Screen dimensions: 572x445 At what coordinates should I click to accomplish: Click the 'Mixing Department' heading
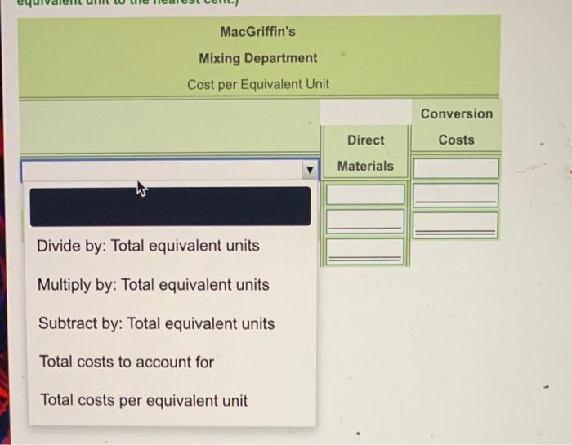(258, 58)
